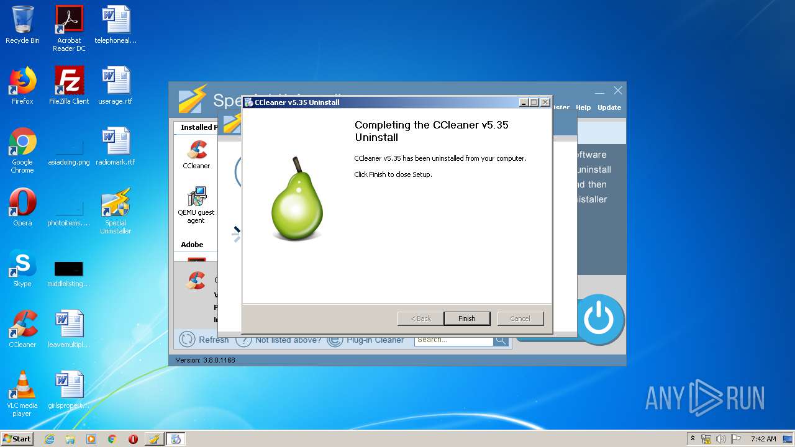
Task: Click the Windows Start button
Action: pyautogui.click(x=17, y=438)
